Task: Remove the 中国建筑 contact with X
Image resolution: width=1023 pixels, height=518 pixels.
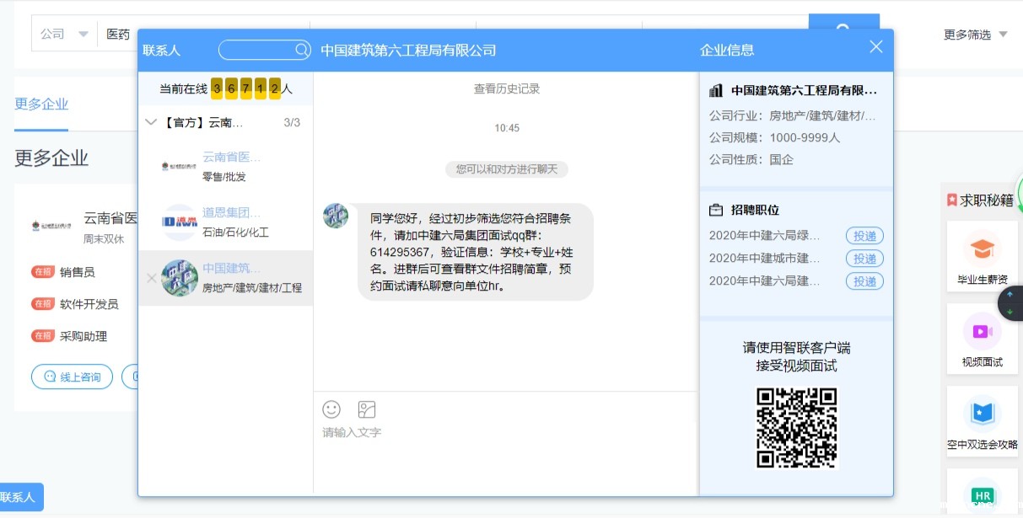Action: point(151,278)
